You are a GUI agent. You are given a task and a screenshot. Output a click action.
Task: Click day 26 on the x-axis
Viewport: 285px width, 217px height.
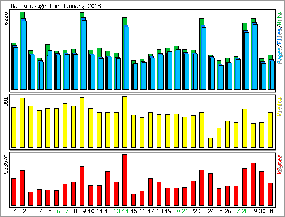tap(228, 211)
